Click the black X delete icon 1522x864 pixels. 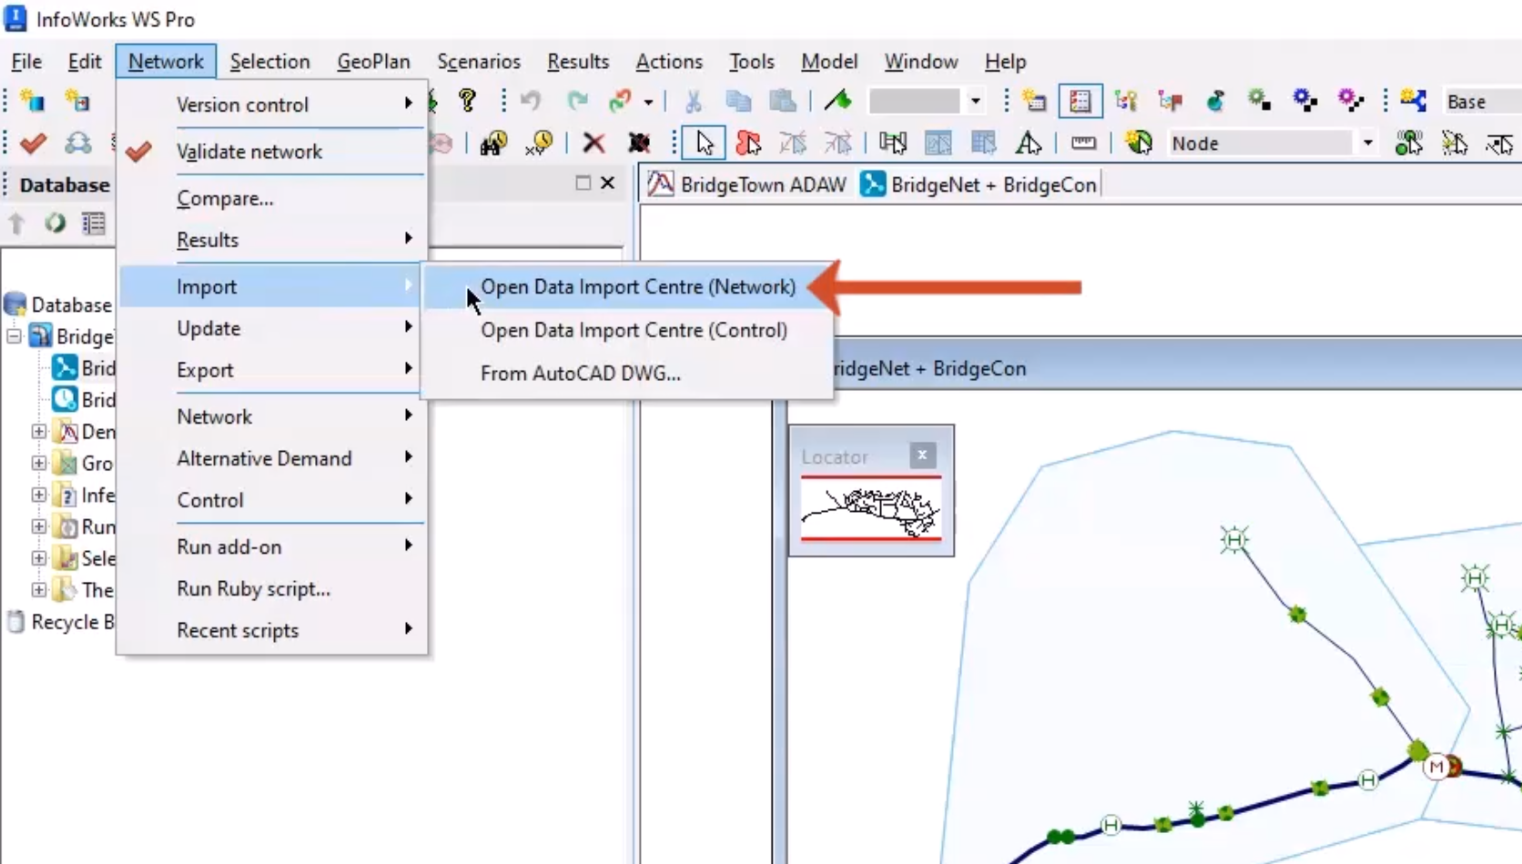click(x=639, y=143)
